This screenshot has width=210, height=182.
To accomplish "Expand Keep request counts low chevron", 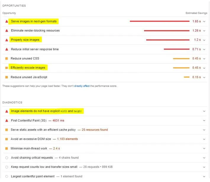I will (x=204, y=167).
